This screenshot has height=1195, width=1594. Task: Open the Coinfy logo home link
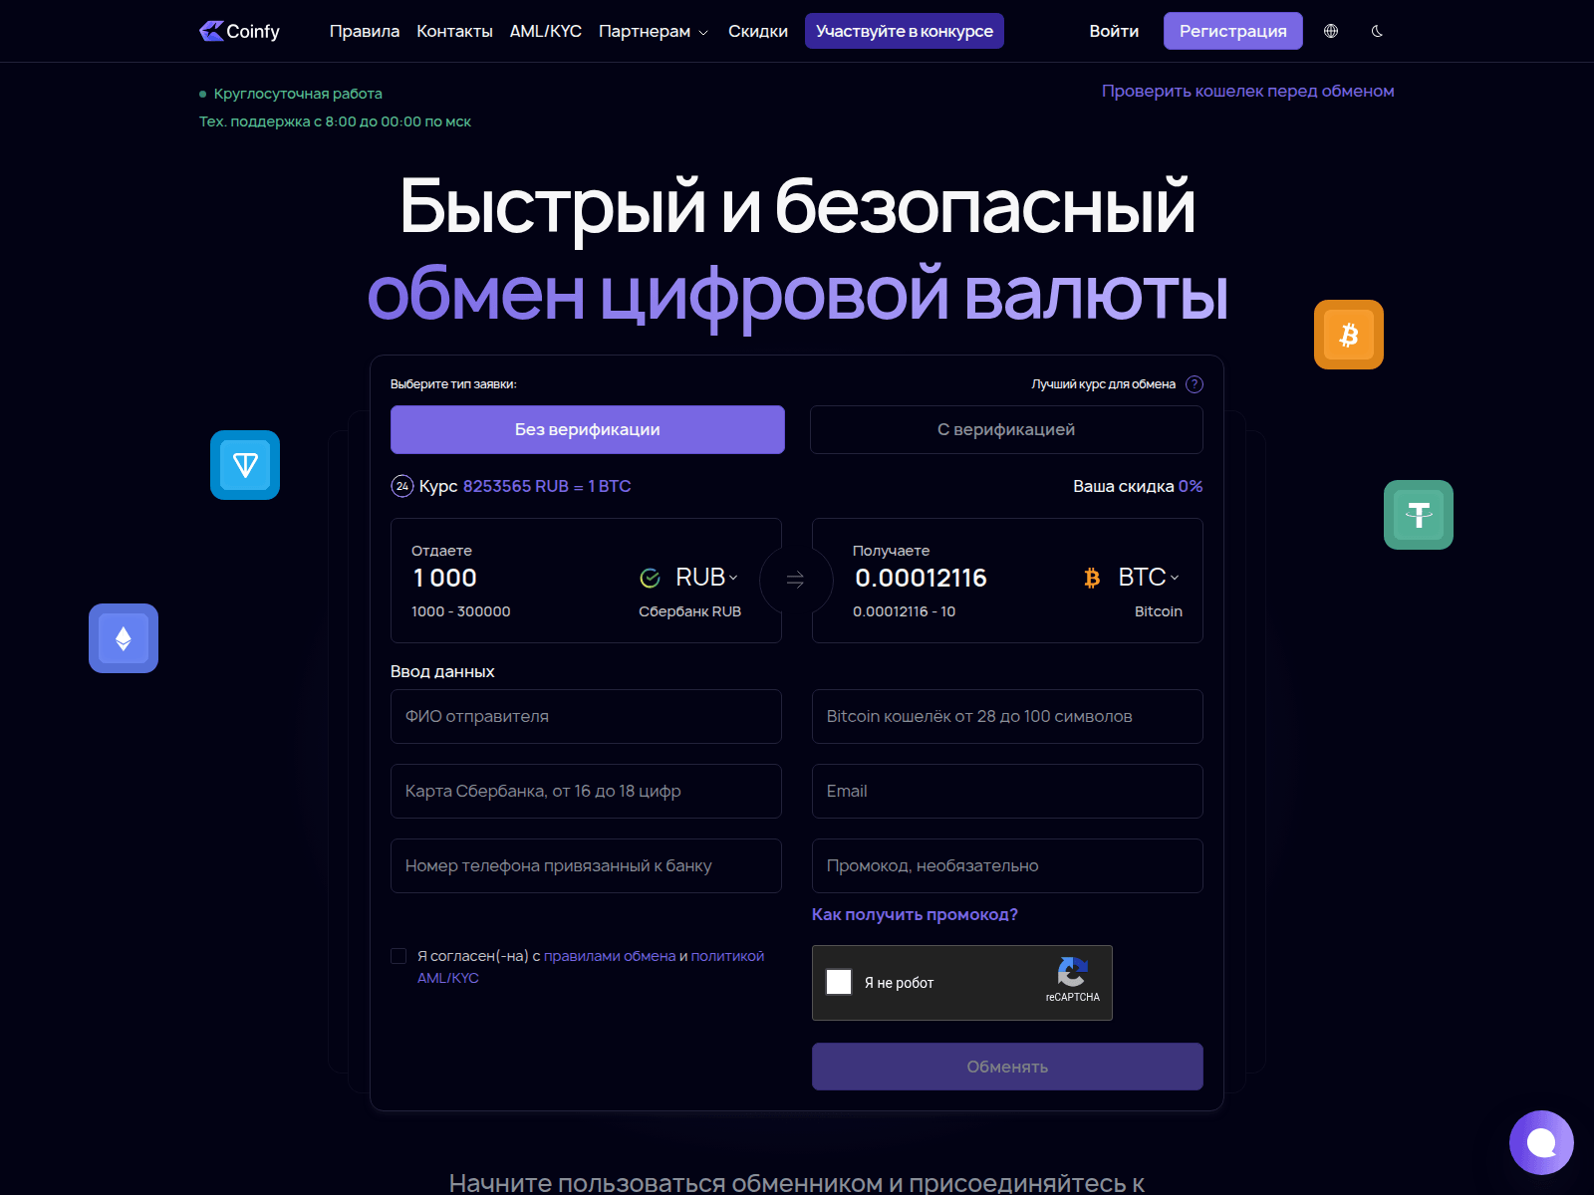point(239,31)
